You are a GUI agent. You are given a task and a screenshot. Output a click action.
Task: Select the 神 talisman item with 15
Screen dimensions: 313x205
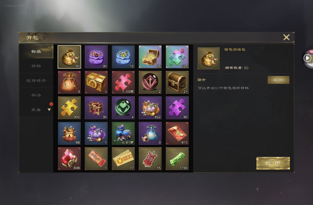tap(150, 159)
